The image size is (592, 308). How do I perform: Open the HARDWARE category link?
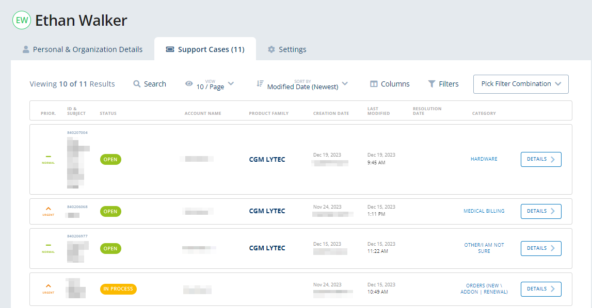tap(484, 159)
